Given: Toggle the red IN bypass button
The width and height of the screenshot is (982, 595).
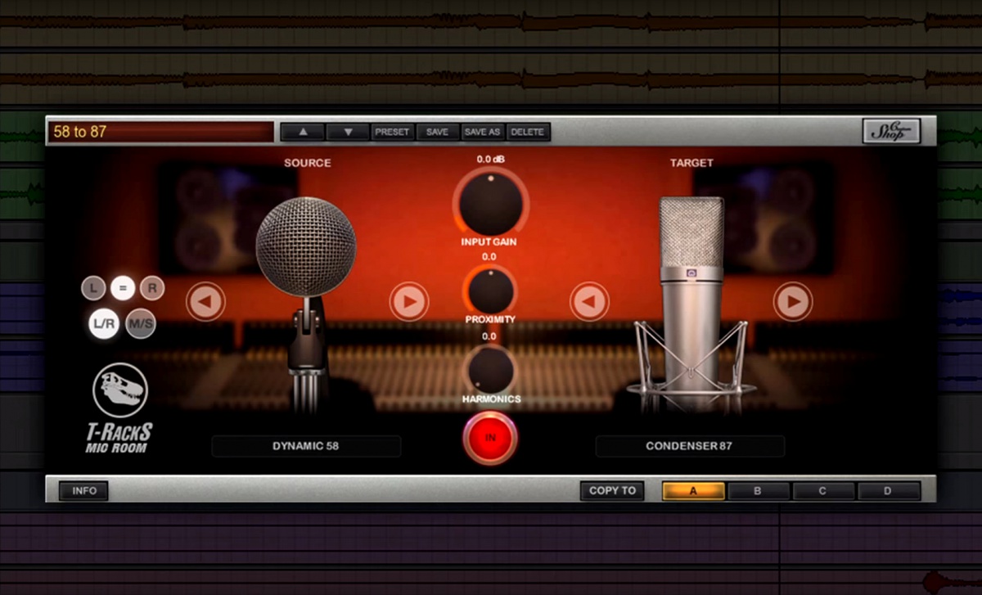Looking at the screenshot, I should point(490,438).
